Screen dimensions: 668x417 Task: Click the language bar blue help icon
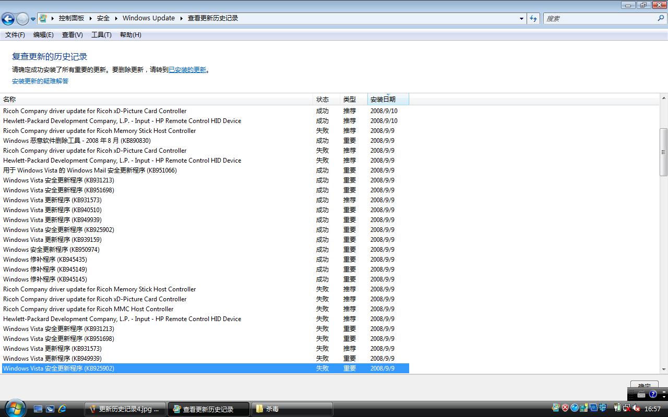653,395
